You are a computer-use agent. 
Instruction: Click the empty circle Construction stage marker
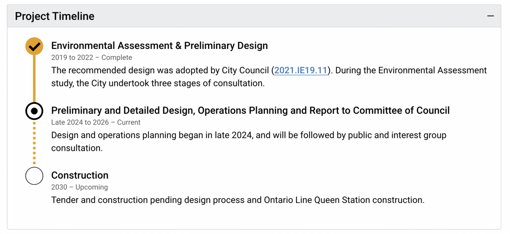[x=34, y=176]
